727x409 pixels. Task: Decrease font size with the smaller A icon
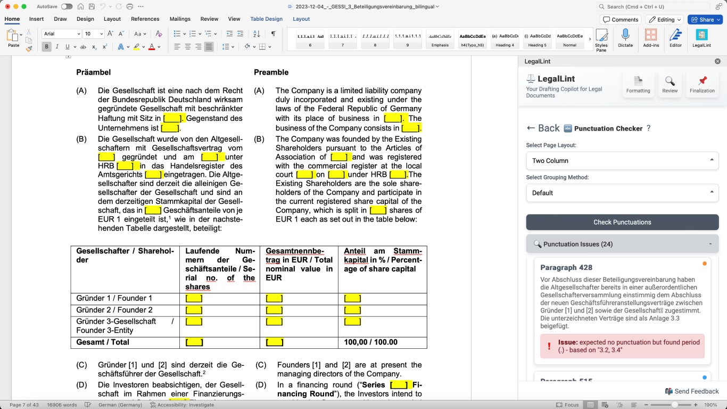coord(121,34)
